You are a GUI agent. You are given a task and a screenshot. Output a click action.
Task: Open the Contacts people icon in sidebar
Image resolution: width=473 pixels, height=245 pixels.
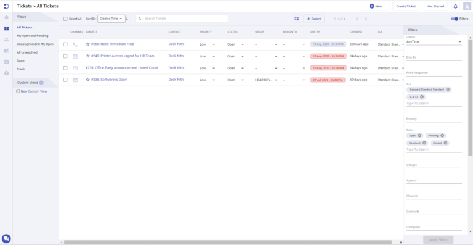coord(6,39)
